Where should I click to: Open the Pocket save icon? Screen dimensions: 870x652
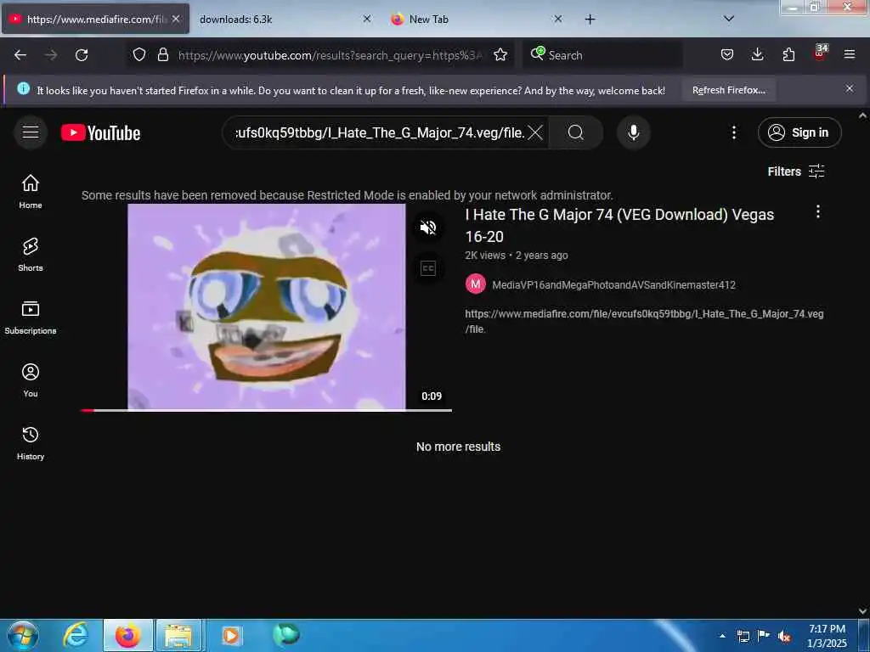727,54
